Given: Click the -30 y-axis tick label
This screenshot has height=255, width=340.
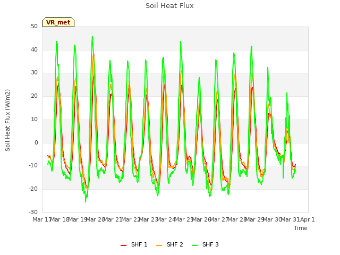Looking at the screenshot, I should coord(33,212).
